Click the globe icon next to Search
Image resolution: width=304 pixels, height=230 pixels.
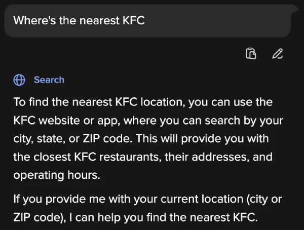19,80
